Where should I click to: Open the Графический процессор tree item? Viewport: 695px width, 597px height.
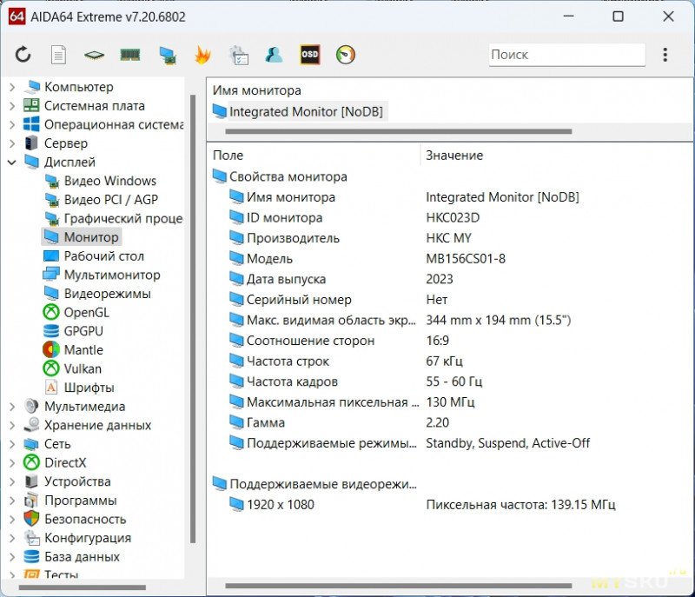[113, 218]
